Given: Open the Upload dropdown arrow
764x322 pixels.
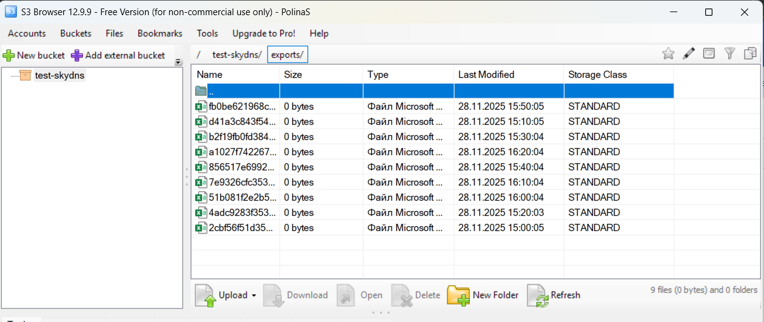Looking at the screenshot, I should coord(253,295).
